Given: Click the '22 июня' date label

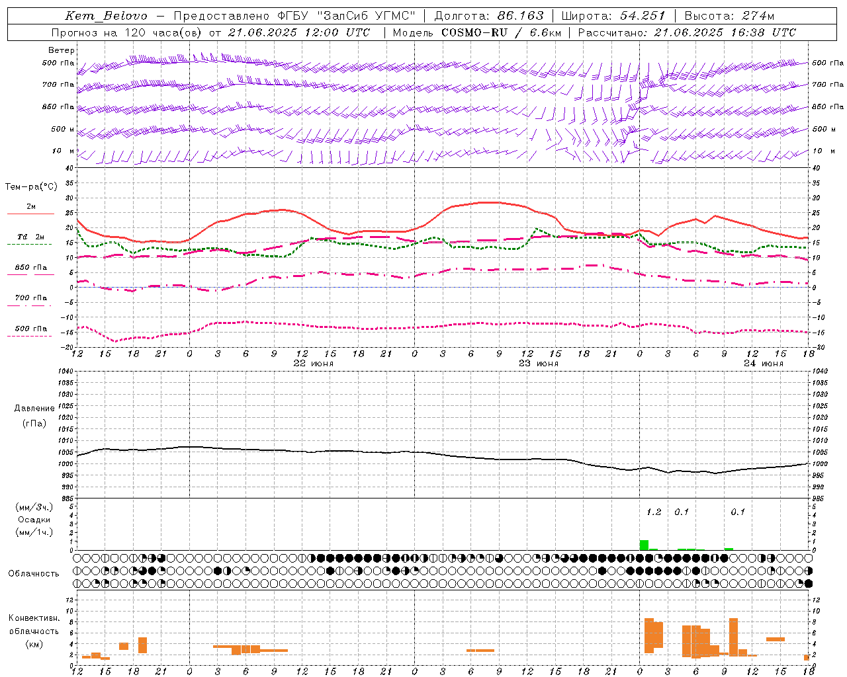Looking at the screenshot, I should (x=314, y=364).
